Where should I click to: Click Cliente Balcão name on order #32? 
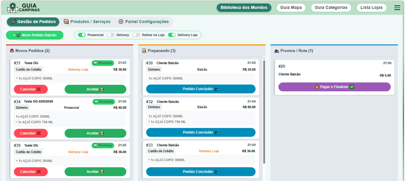click(168, 102)
